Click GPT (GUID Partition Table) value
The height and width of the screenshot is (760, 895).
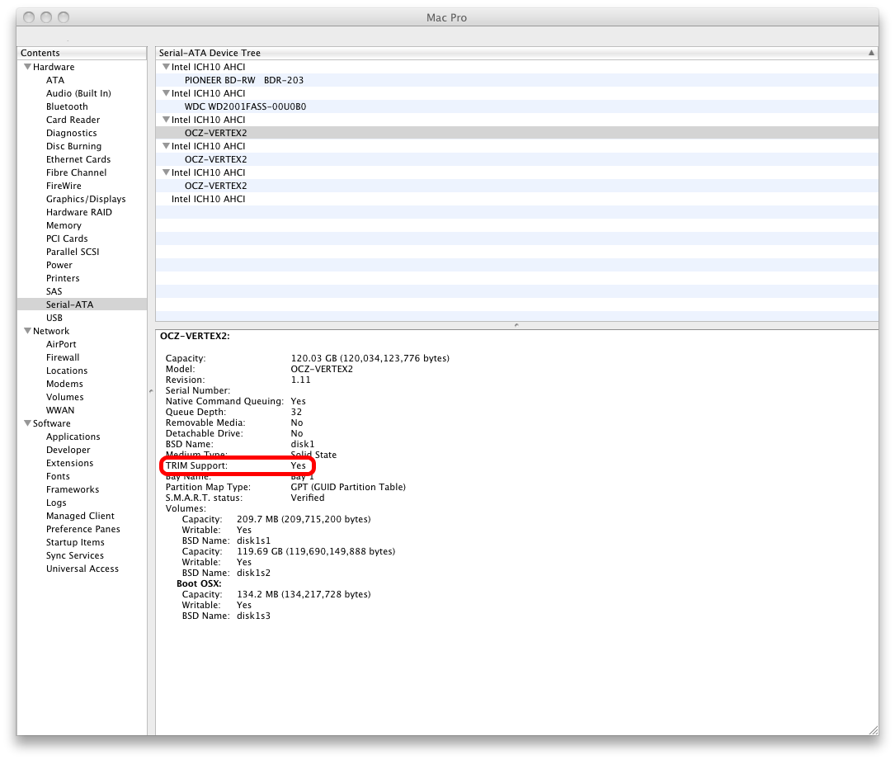348,487
